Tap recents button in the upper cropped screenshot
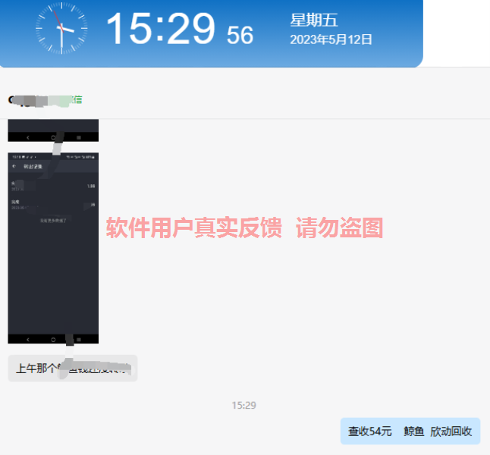Viewport: 490px width, 455px height. point(79,137)
